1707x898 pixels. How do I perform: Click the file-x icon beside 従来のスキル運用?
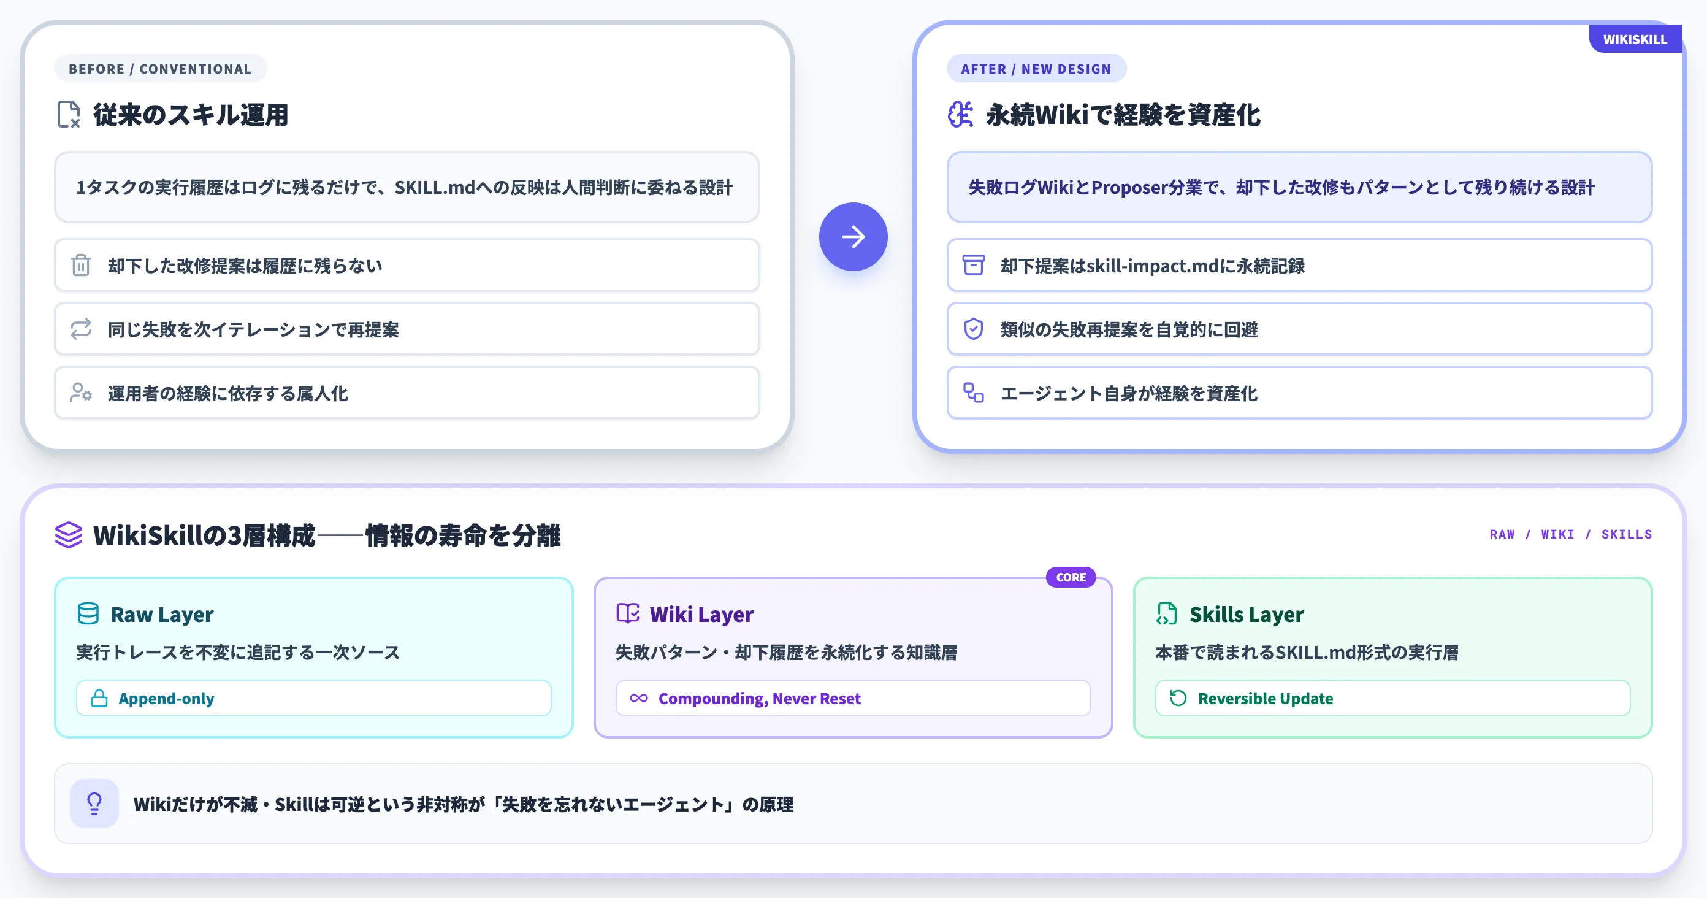coord(69,115)
